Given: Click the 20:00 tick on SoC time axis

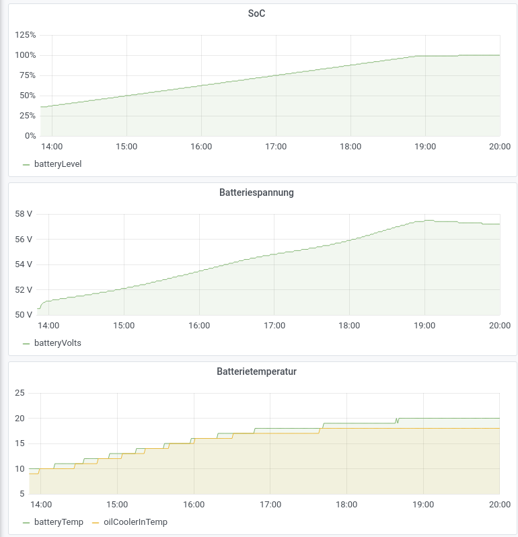Looking at the screenshot, I should [499, 147].
